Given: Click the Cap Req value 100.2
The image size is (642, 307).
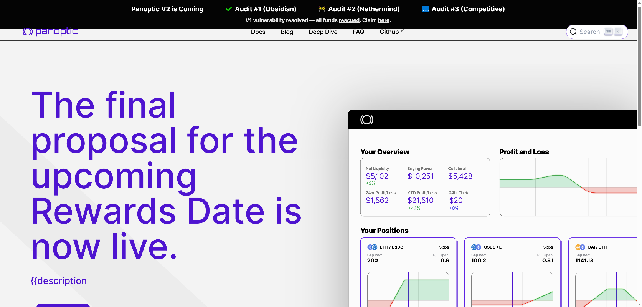Looking at the screenshot, I should (x=479, y=261).
